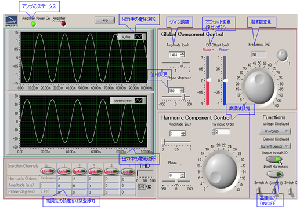Click the large Frequency dial knob
Screen dimensions: 300x210
pos(259,87)
